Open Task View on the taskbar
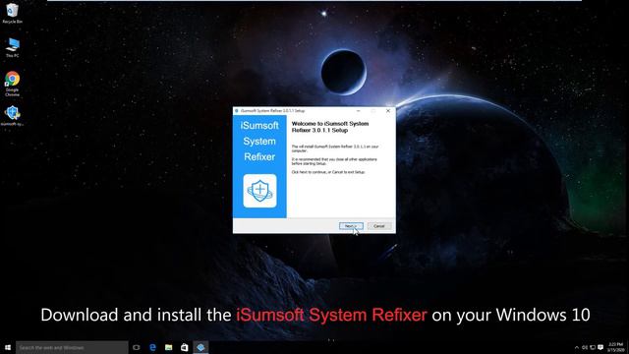 [x=137, y=347]
